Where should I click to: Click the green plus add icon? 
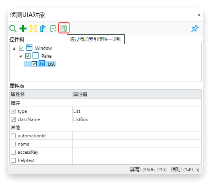coord(23,28)
